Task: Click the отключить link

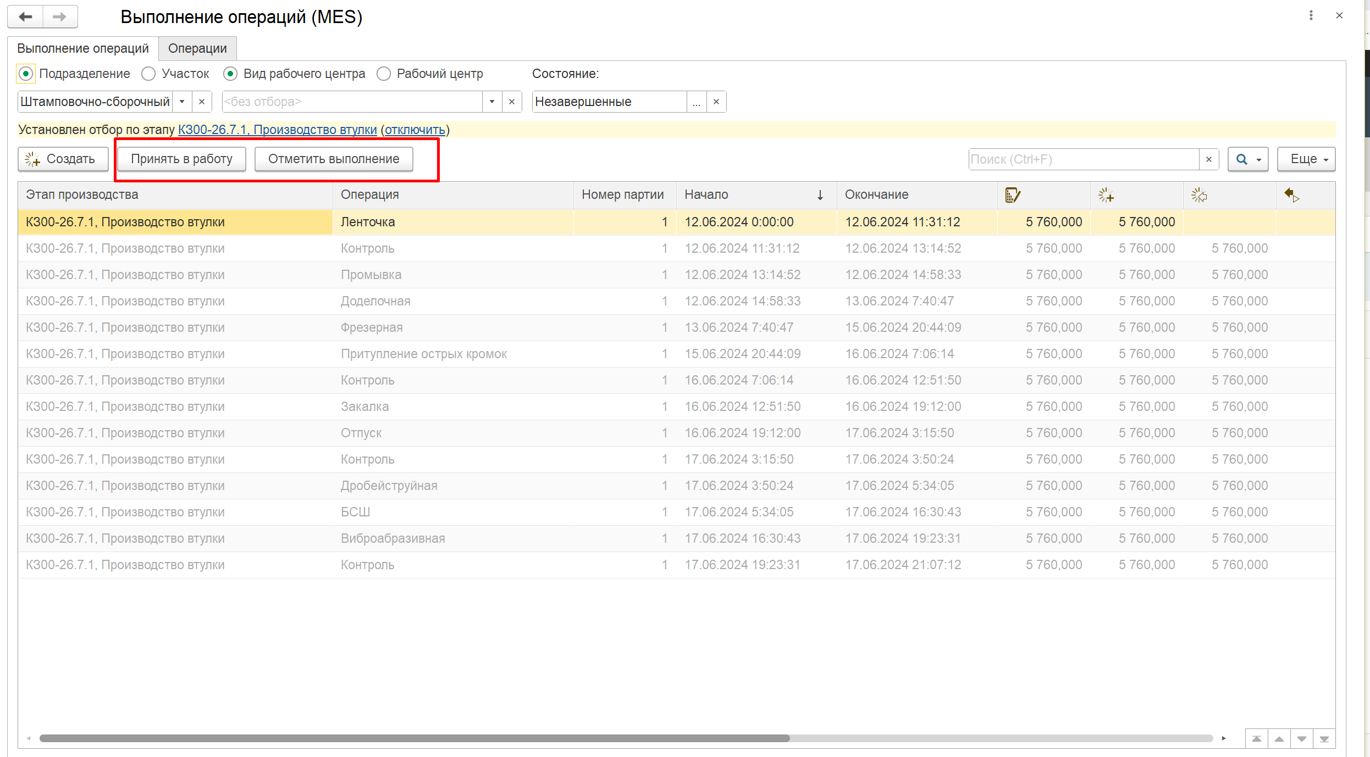Action: tap(415, 130)
